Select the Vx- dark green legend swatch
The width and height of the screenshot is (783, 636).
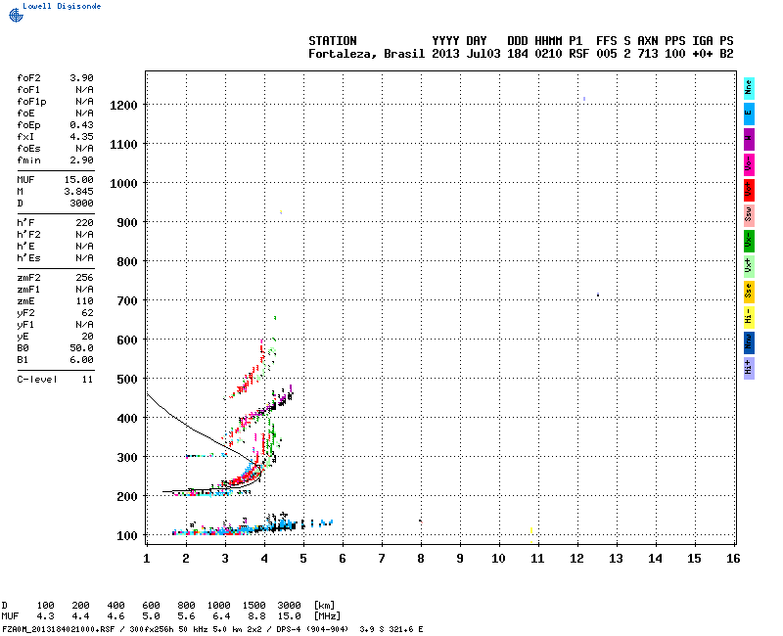pos(749,241)
